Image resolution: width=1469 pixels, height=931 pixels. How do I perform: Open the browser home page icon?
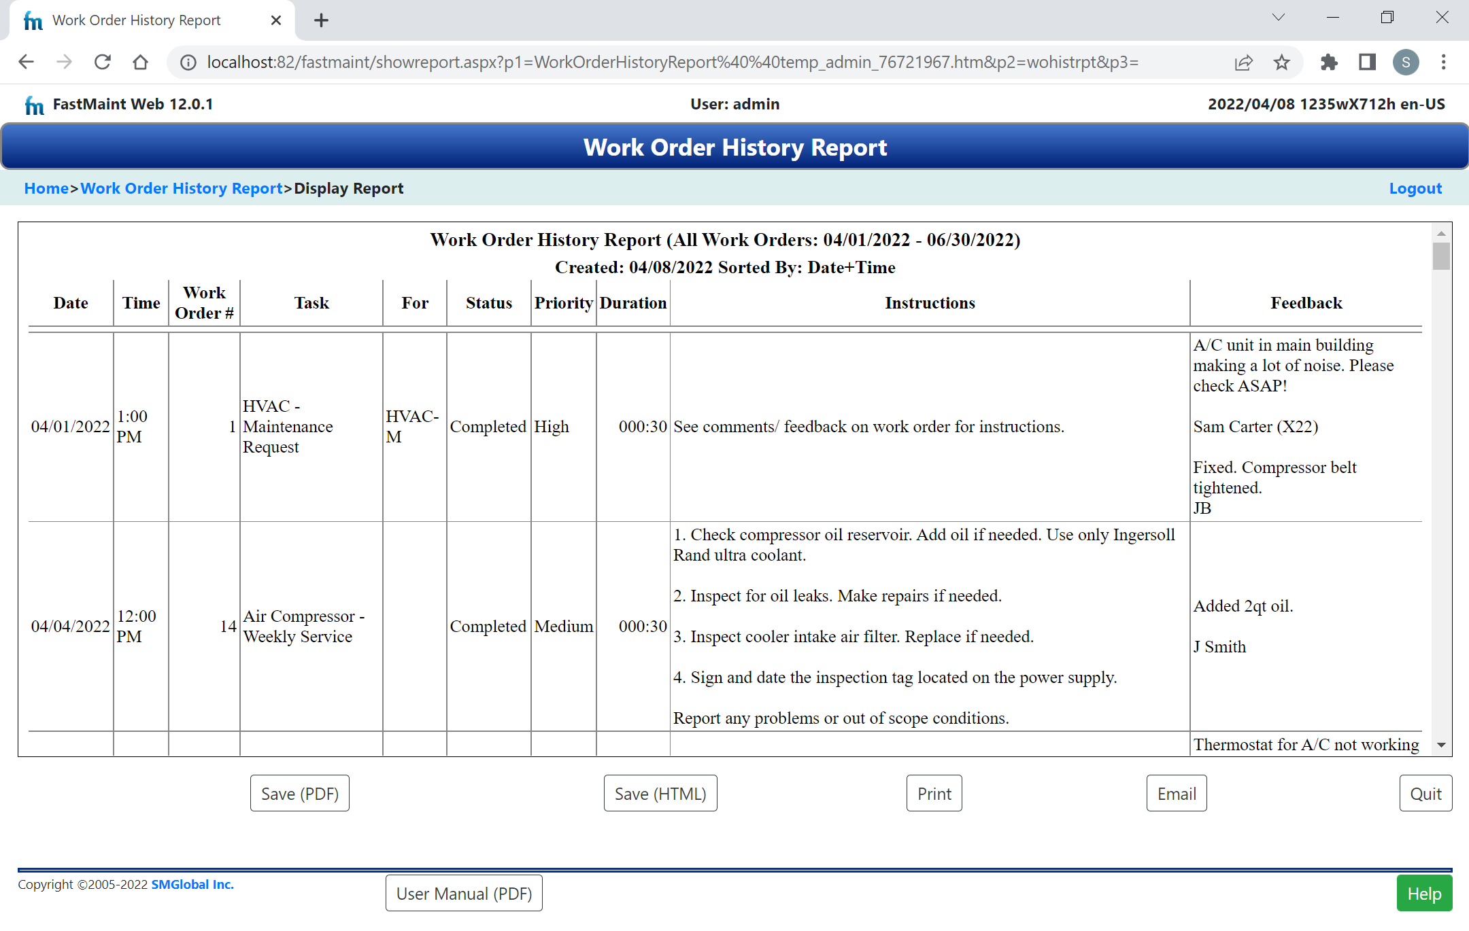click(141, 63)
